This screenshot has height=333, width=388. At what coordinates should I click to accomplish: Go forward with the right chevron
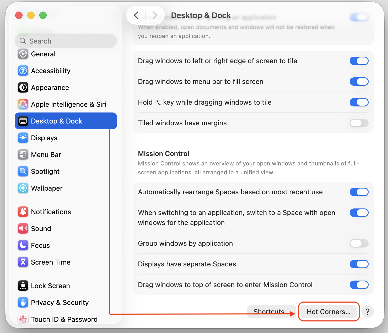pos(155,15)
